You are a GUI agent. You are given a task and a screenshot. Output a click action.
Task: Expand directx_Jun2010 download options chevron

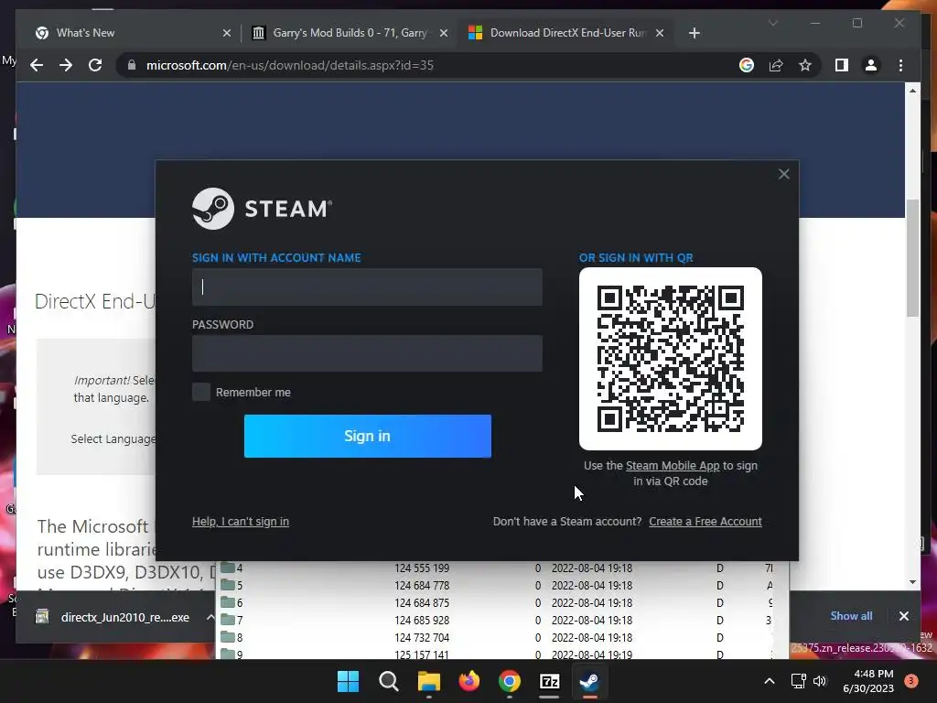210,617
